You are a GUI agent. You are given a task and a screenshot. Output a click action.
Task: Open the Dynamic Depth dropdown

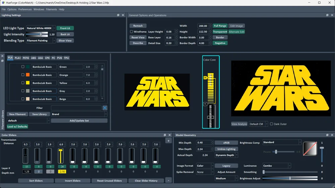226,155
